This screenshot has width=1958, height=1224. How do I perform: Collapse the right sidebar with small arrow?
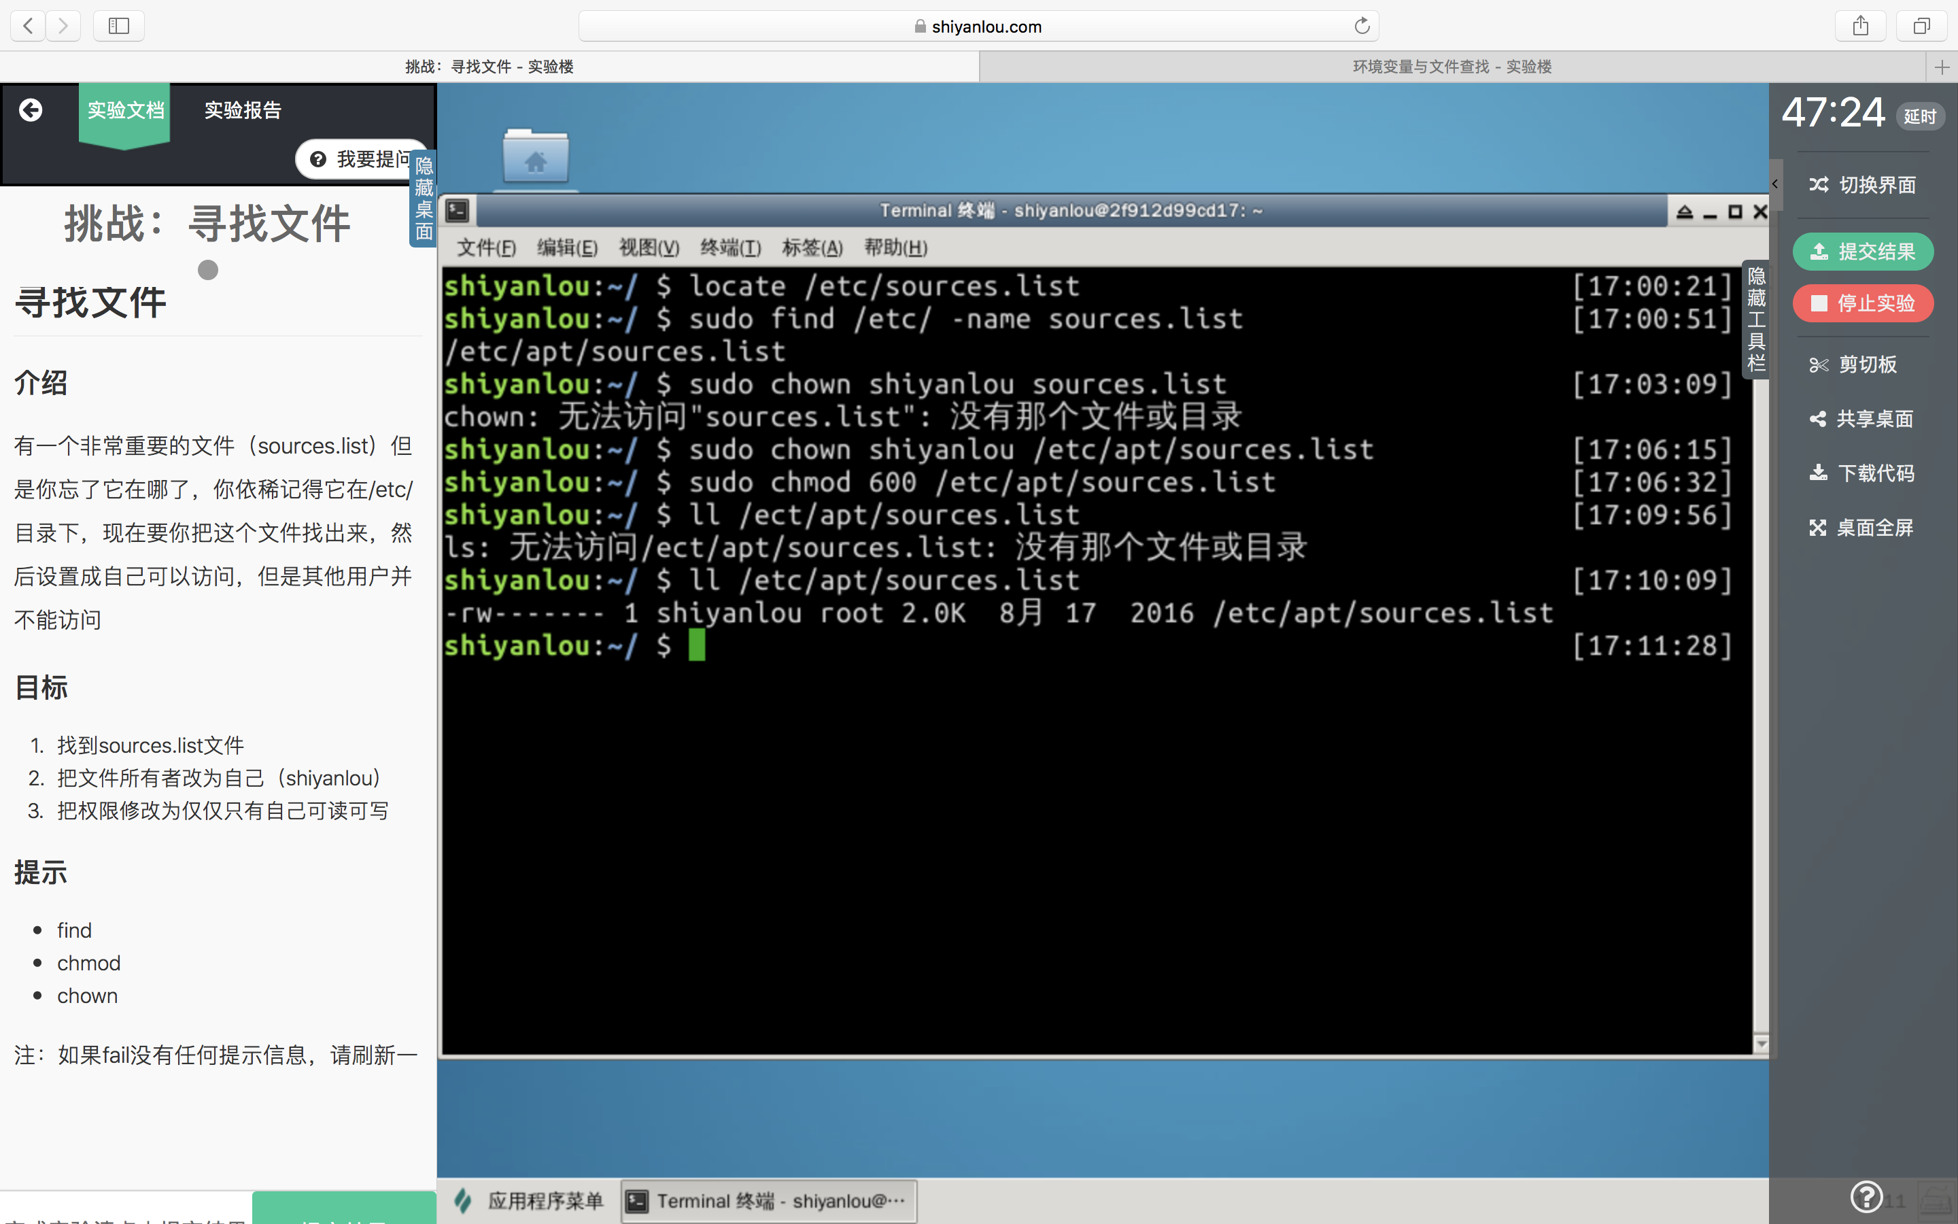coord(1775,184)
